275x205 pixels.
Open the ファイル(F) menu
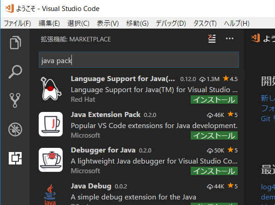click(x=18, y=23)
